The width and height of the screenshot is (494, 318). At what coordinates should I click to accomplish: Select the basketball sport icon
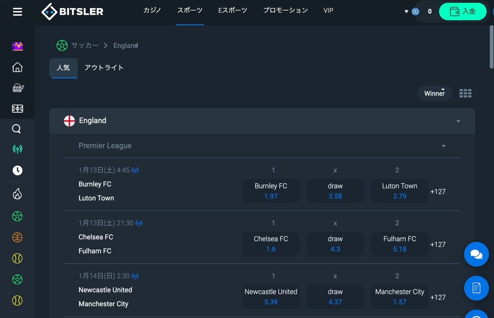17,237
